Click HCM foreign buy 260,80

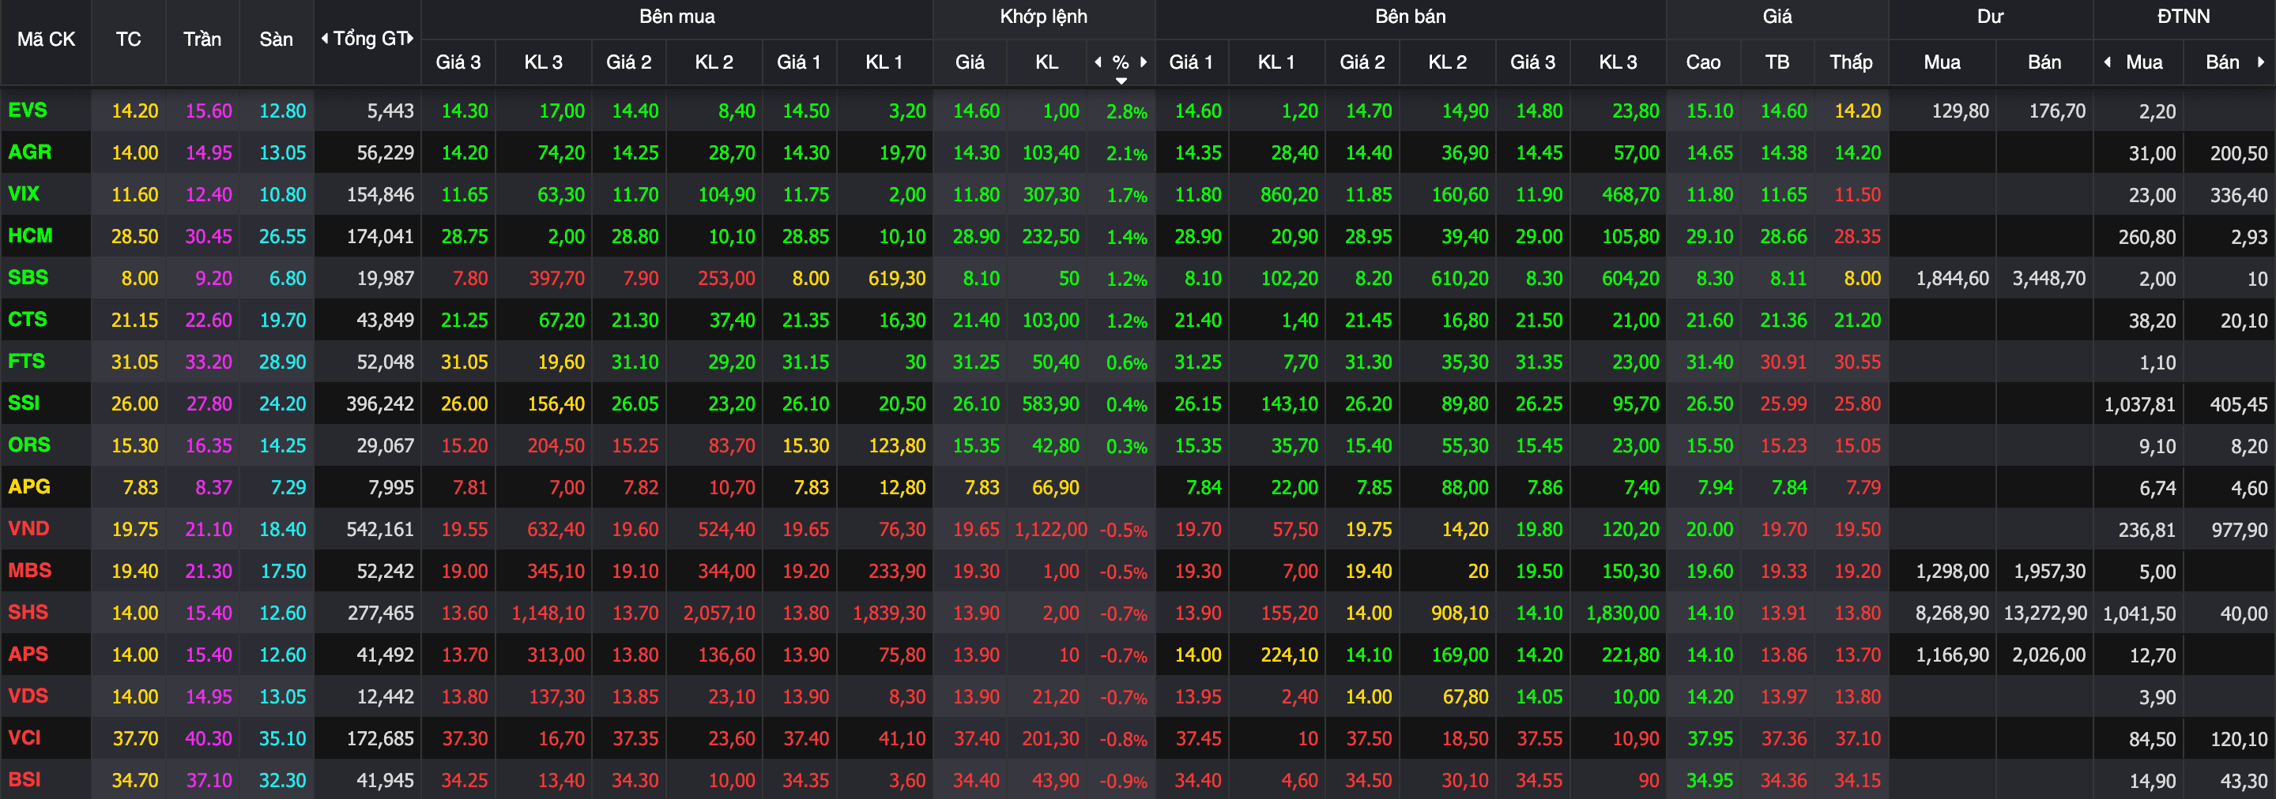coord(2147,238)
